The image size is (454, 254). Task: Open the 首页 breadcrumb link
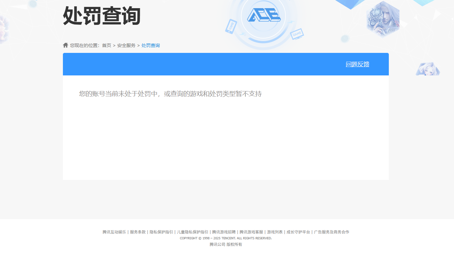coord(106,45)
